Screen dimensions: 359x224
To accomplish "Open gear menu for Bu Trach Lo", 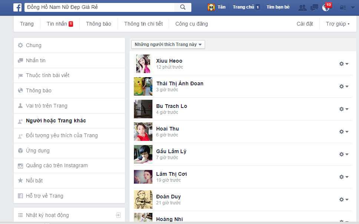I will tap(344, 109).
